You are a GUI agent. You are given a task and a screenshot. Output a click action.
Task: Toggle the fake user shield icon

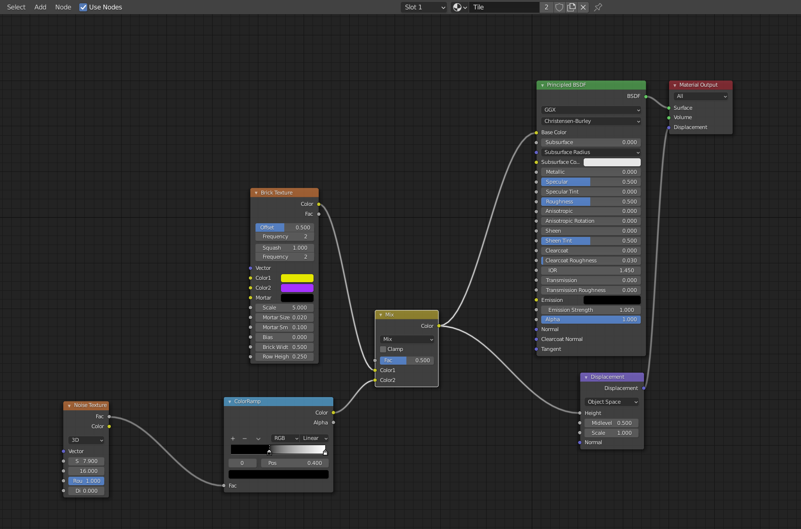[x=559, y=7]
